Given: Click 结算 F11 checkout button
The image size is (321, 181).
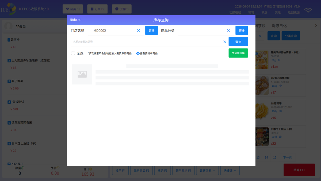Looking at the screenshot, I should 299,170.
